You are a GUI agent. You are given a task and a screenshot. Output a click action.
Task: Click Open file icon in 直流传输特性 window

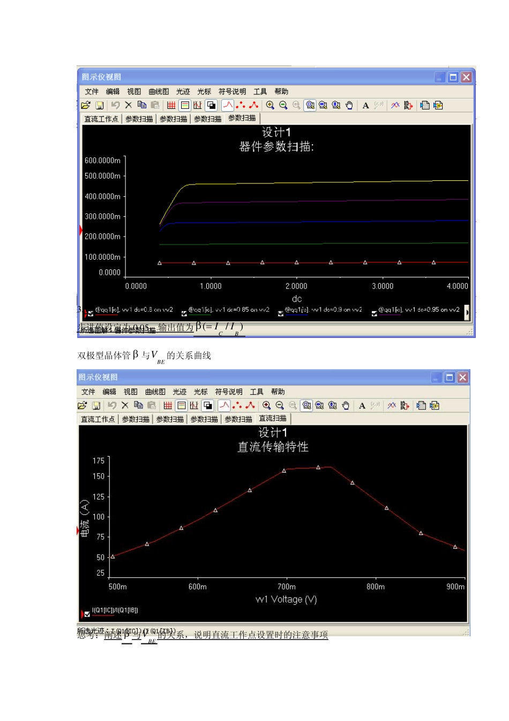pyautogui.click(x=83, y=406)
